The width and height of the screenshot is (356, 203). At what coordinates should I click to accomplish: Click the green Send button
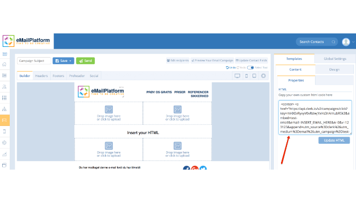(x=85, y=61)
